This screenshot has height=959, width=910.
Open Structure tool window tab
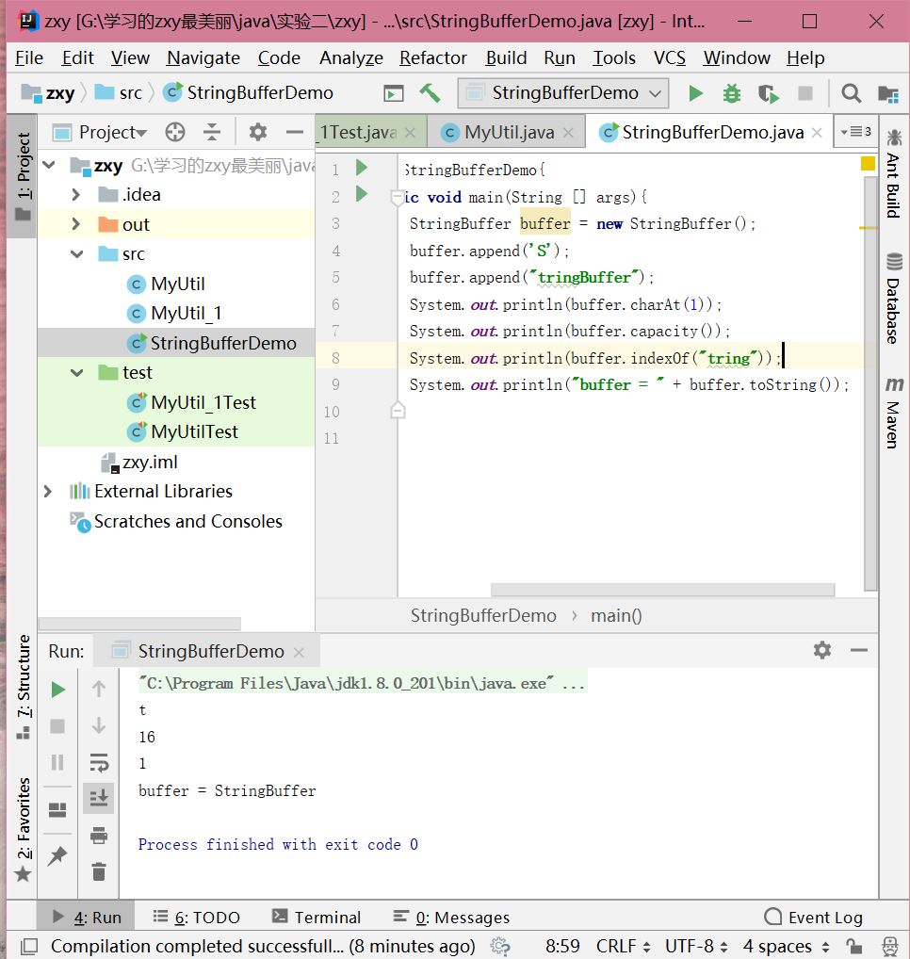24,687
